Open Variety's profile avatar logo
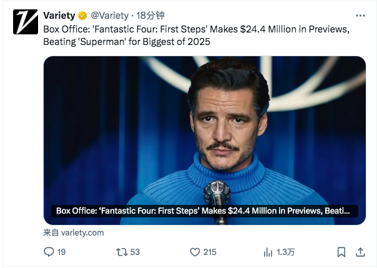 click(x=26, y=22)
